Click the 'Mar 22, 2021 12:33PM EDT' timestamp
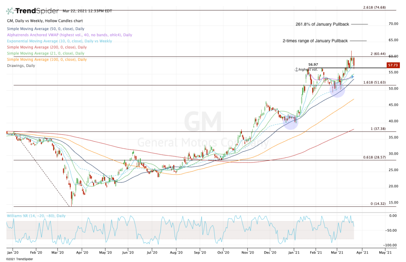The height and width of the screenshot is (262, 406). pyautogui.click(x=87, y=11)
